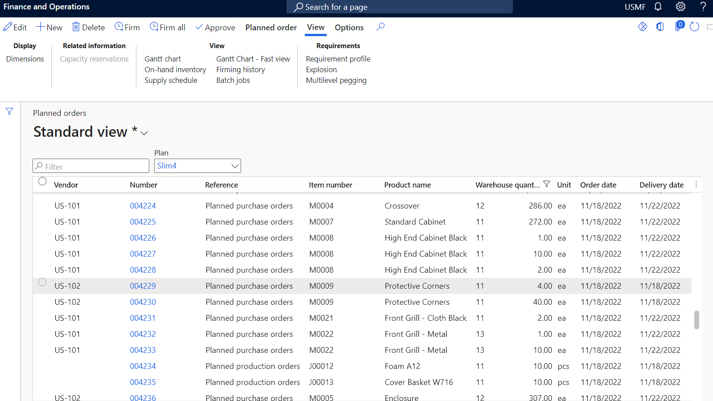Switch to the Options tab
The image size is (713, 401).
[349, 27]
